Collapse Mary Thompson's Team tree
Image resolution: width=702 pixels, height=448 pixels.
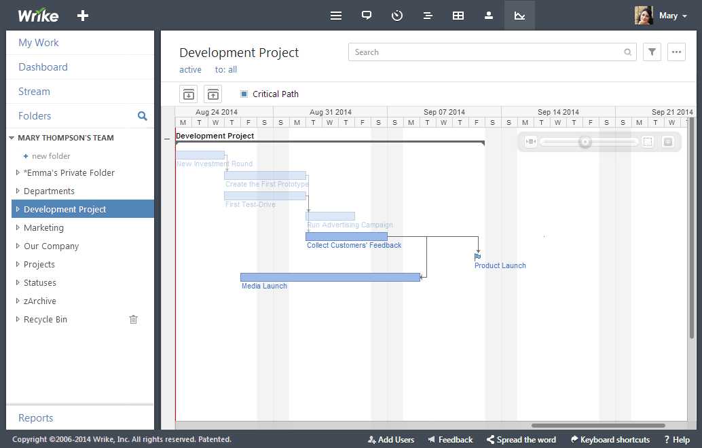[12, 138]
